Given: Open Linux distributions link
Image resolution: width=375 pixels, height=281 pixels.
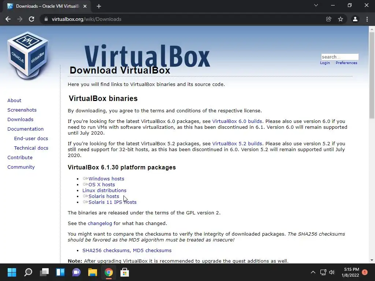Looking at the screenshot, I should 104,190.
